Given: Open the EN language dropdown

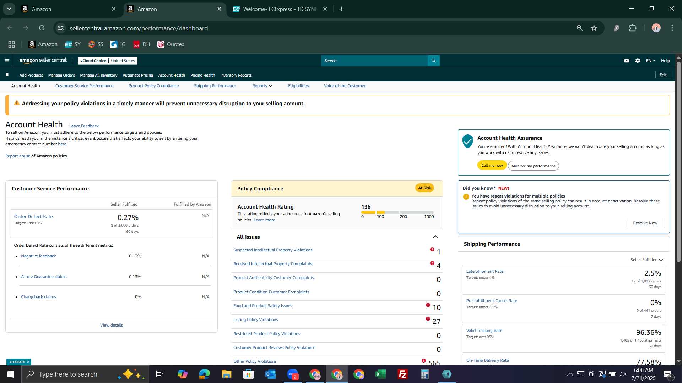Looking at the screenshot, I should (x=650, y=61).
